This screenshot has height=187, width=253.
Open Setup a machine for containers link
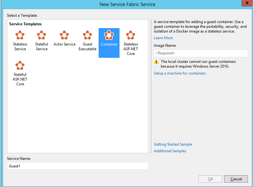[180, 73]
